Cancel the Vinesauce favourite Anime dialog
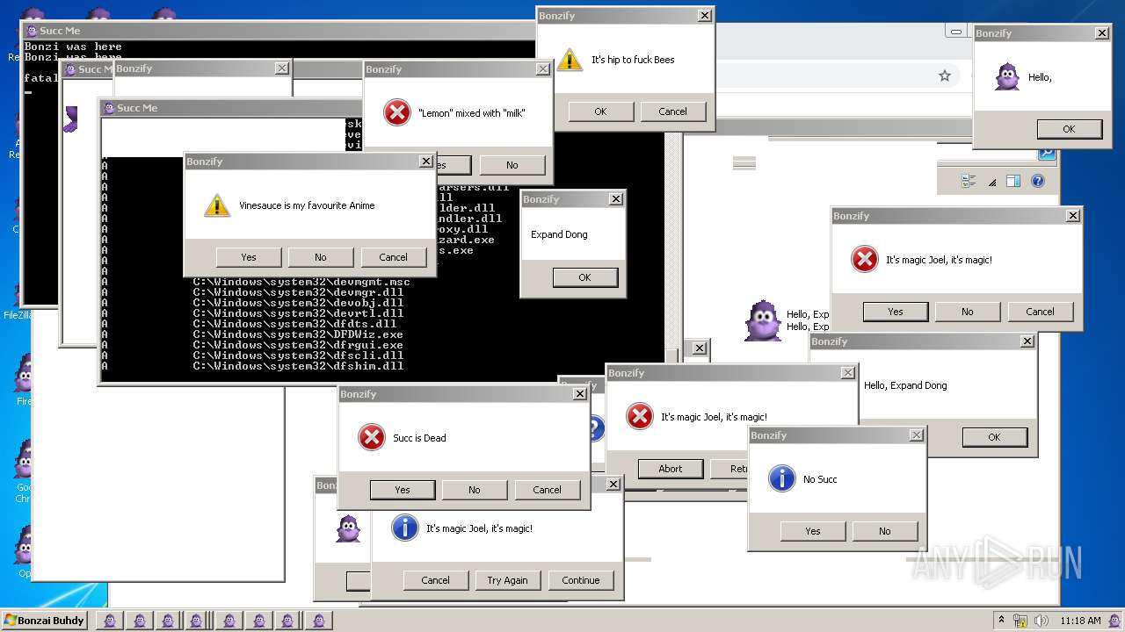1125x632 pixels. (393, 257)
